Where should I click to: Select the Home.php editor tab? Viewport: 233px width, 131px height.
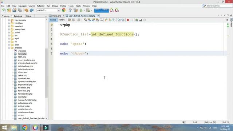pyautogui.click(x=56, y=16)
